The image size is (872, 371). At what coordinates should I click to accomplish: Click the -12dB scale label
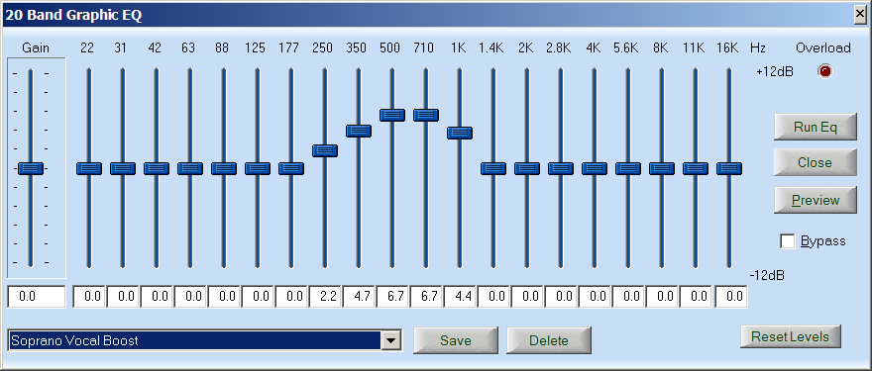[767, 275]
